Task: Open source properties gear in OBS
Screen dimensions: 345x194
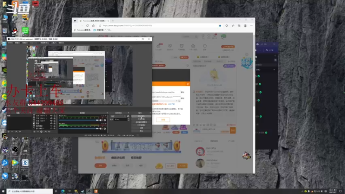Action: (41, 131)
